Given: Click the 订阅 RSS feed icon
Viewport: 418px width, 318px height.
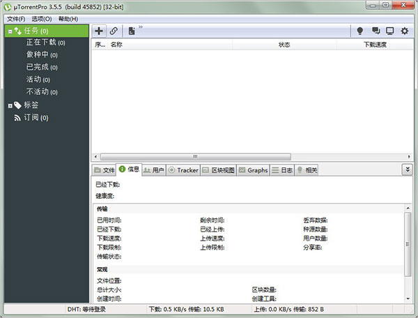Looking at the screenshot, I should (17, 118).
